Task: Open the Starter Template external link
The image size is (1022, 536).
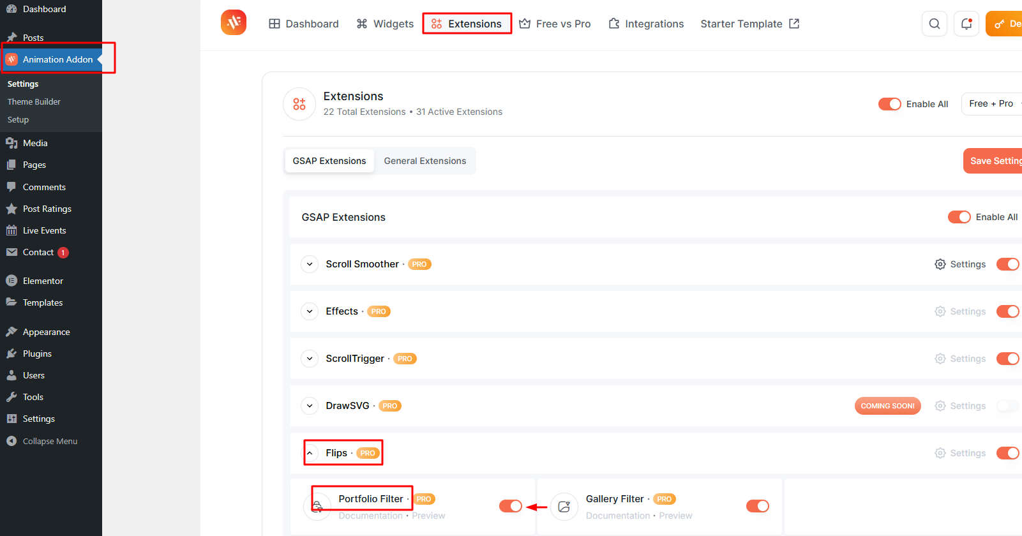Action: [750, 24]
